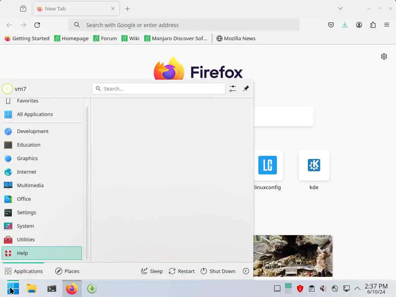Open the green download installer taskbar icon
The width and height of the screenshot is (396, 297).
click(92, 288)
